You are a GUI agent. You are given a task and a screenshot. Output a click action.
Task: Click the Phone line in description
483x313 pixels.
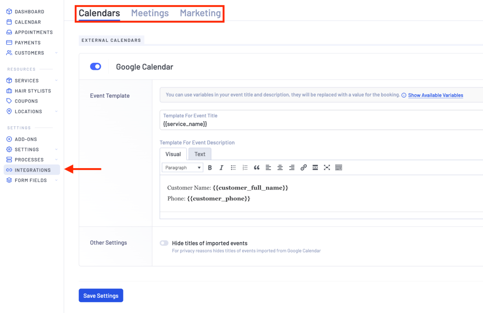pos(208,199)
